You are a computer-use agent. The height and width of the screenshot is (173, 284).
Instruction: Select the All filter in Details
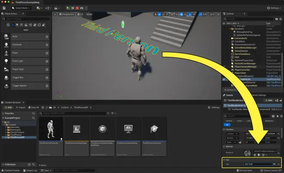(227, 125)
